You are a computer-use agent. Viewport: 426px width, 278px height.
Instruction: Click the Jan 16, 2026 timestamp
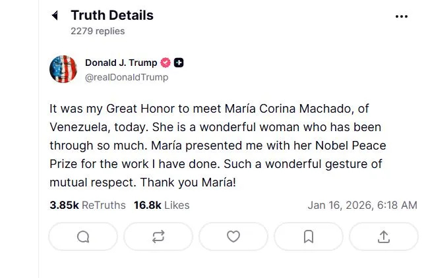pos(362,205)
